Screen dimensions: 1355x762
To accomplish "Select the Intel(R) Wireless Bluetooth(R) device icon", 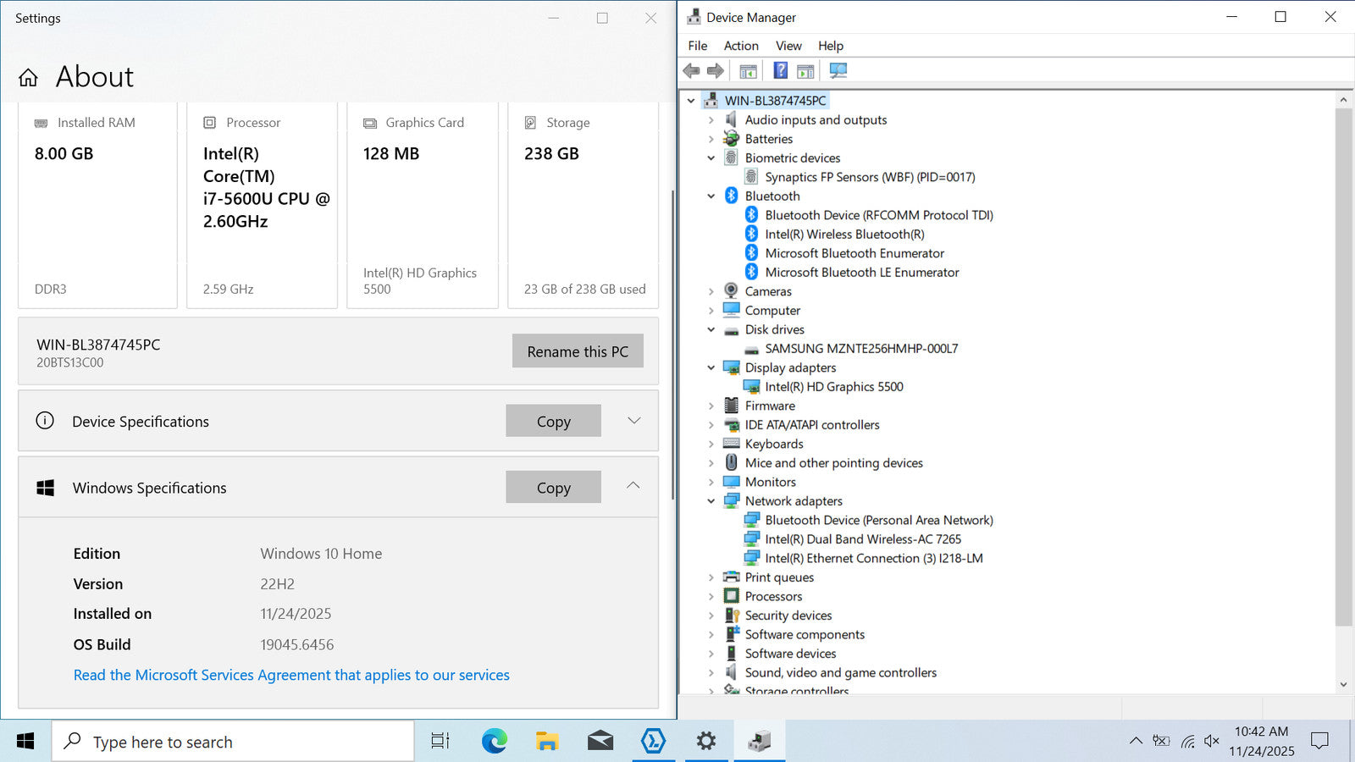I will click(x=751, y=234).
